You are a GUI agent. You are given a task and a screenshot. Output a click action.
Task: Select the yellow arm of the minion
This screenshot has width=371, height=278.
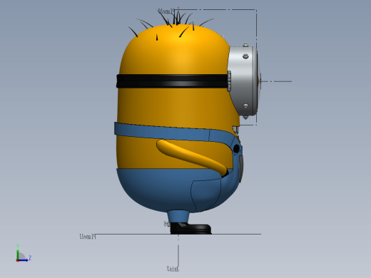192,158
